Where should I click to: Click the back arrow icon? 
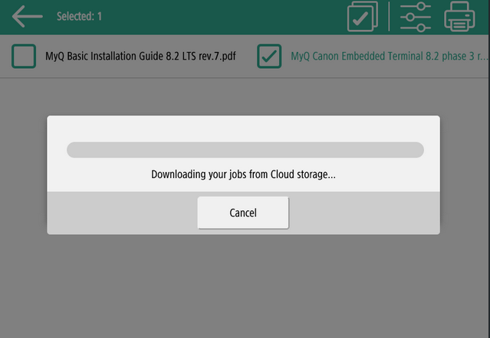pyautogui.click(x=27, y=16)
